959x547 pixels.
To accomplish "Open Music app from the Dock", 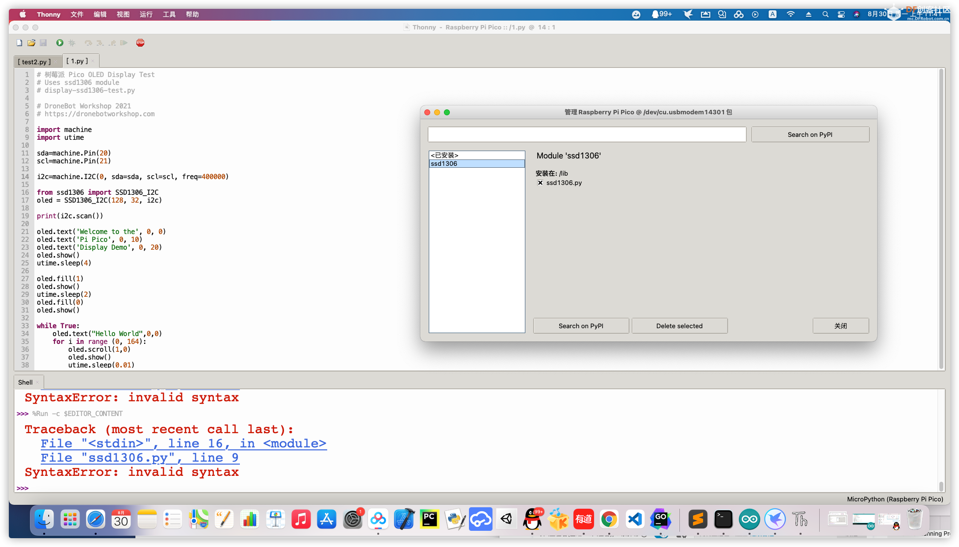I will [301, 519].
